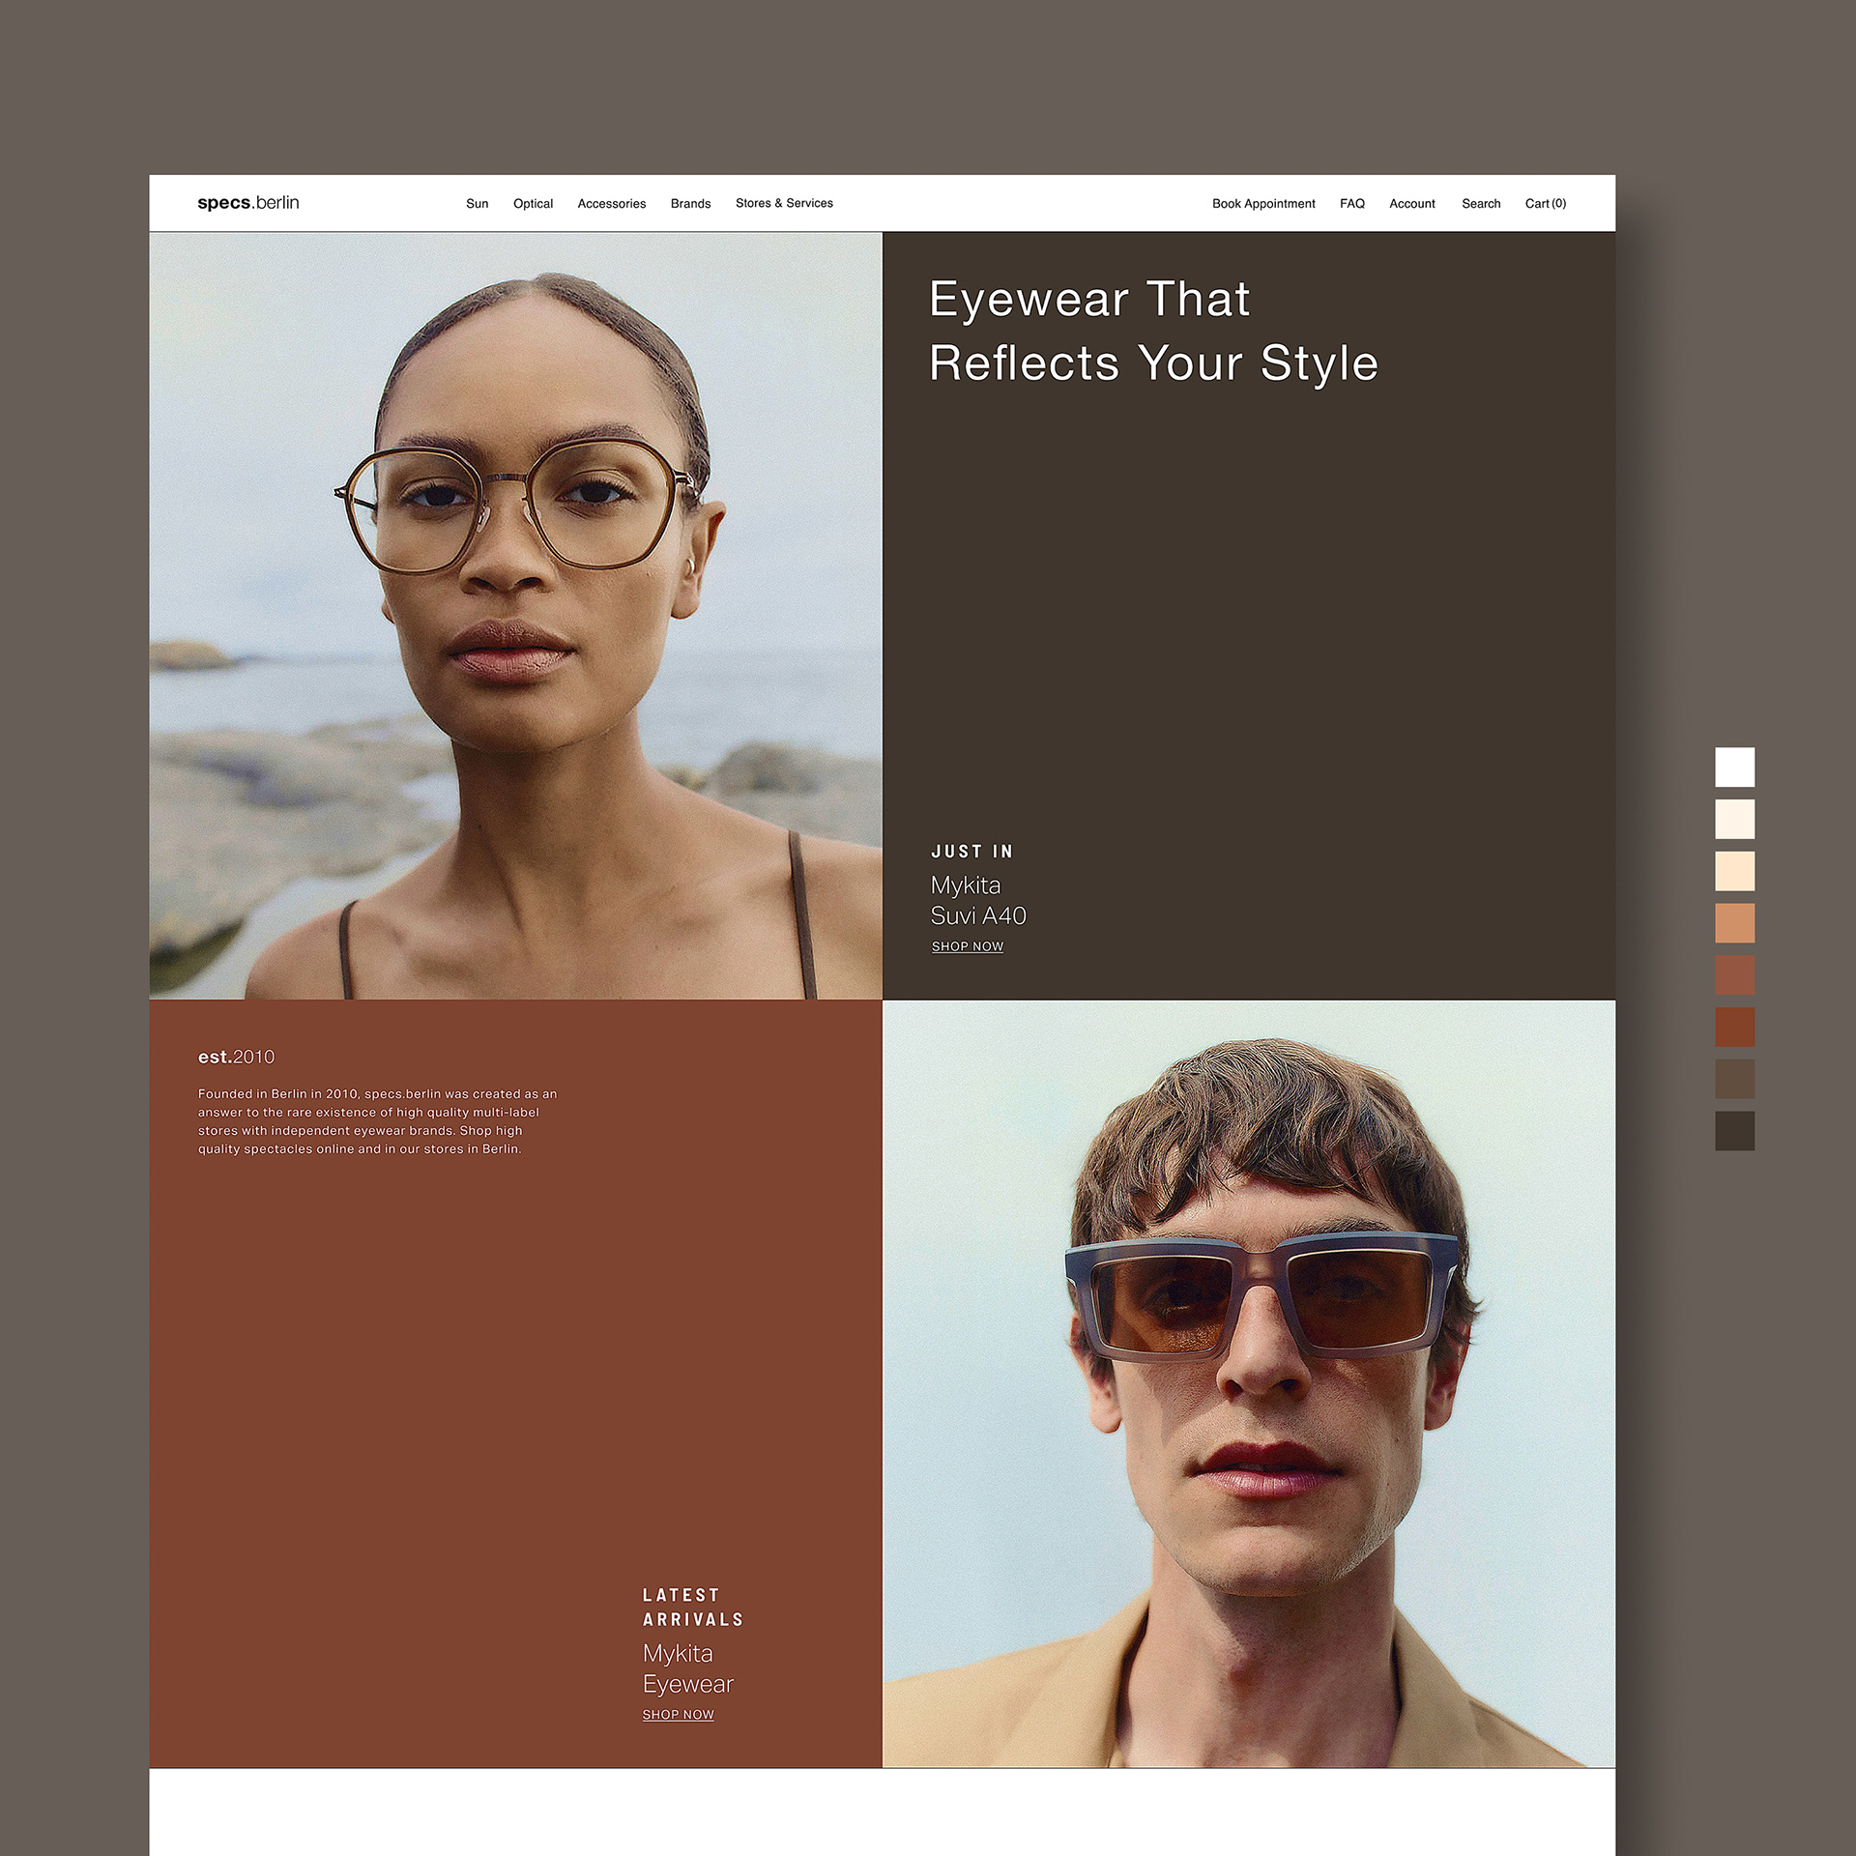Click the 'Mykita Eyewear' title text
The width and height of the screenshot is (1856, 1856).
(688, 1668)
